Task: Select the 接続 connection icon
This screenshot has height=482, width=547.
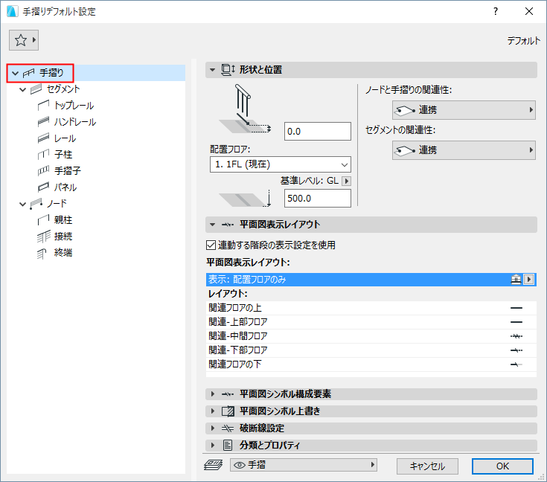Action: point(43,237)
